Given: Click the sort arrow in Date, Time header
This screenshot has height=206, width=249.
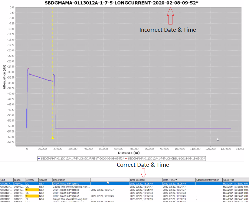Looking at the screenshot, I should click(176, 180).
